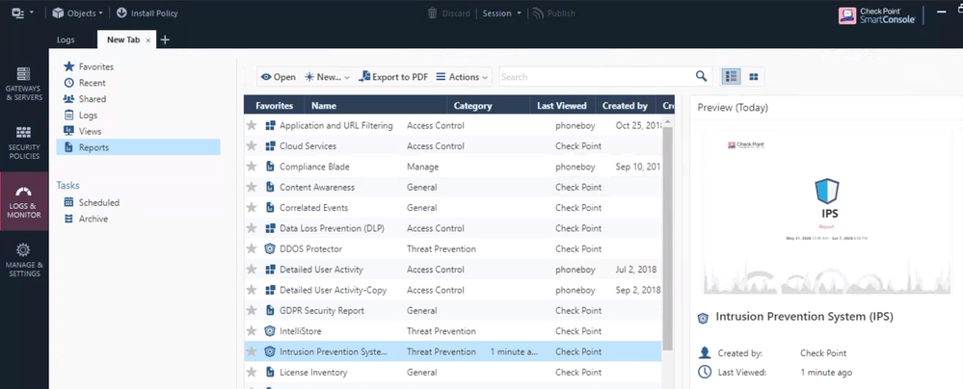Image resolution: width=963 pixels, height=389 pixels.
Task: Favorite the GDPR Security Report
Action: 252,310
